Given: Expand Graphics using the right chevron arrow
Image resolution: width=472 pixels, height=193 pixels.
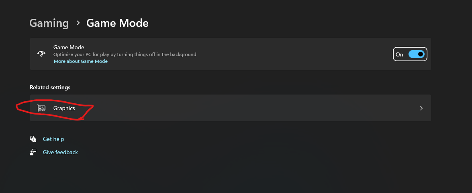Looking at the screenshot, I should [x=421, y=108].
